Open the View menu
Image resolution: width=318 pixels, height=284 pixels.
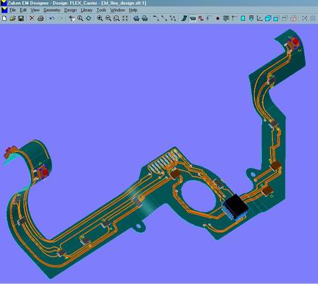(x=35, y=10)
